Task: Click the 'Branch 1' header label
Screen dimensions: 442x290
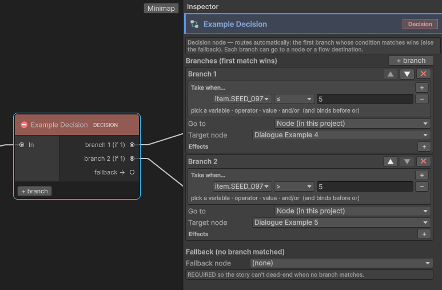Action: point(202,74)
